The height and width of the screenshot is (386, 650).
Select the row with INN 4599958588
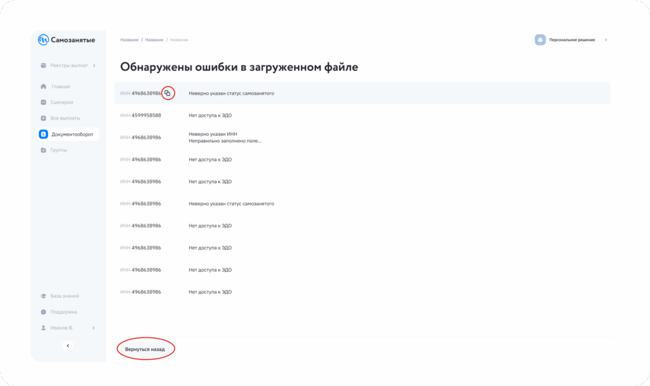coord(362,116)
